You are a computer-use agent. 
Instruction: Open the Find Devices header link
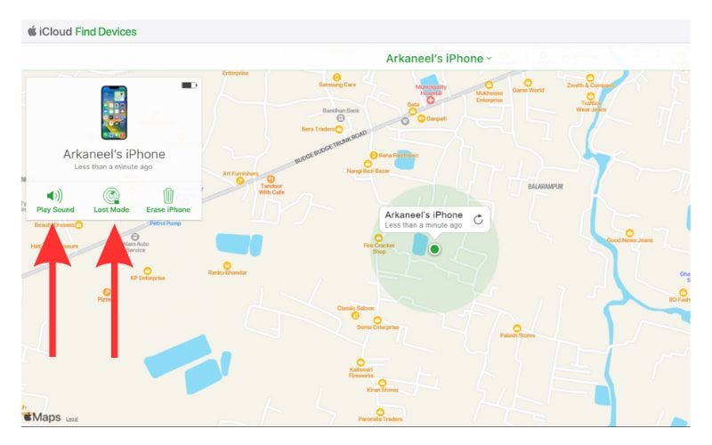pos(104,32)
